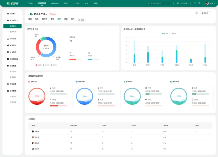
Task: Switch to the 里程碑 tab
Action: 45,19
